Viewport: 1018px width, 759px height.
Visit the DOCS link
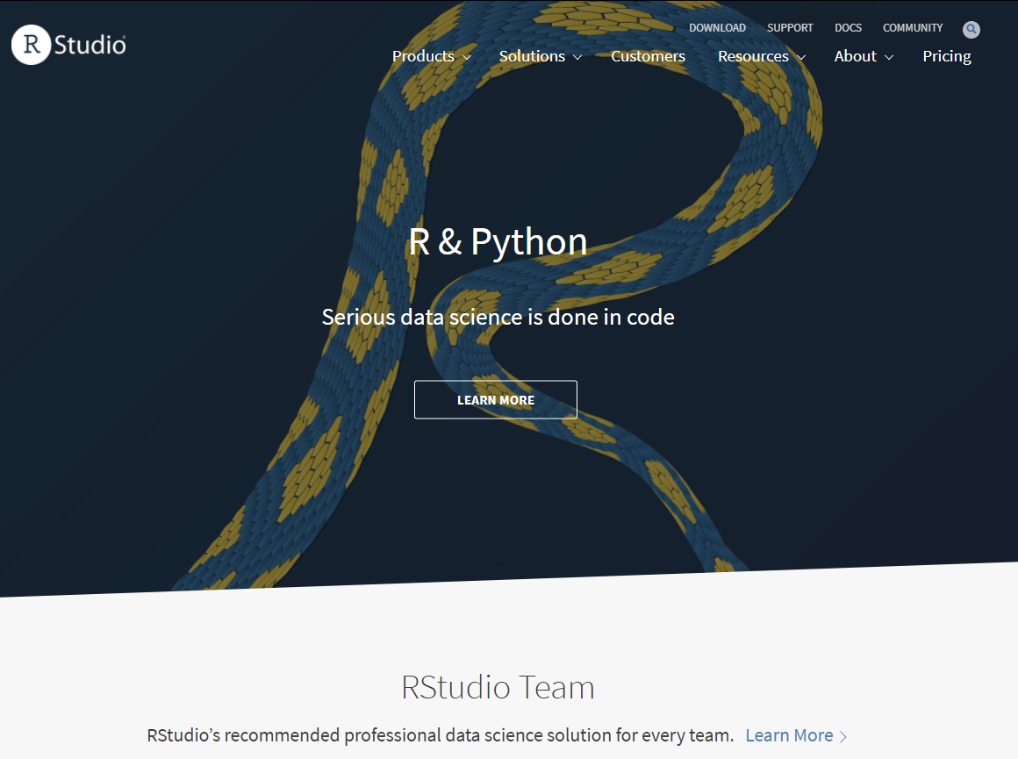pyautogui.click(x=848, y=27)
